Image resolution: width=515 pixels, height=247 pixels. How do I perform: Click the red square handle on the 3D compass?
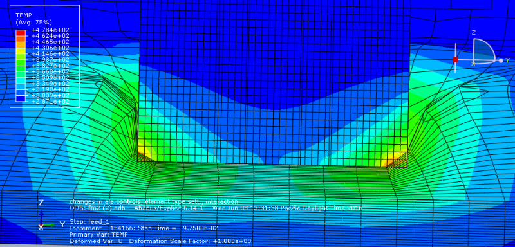coord(455,59)
